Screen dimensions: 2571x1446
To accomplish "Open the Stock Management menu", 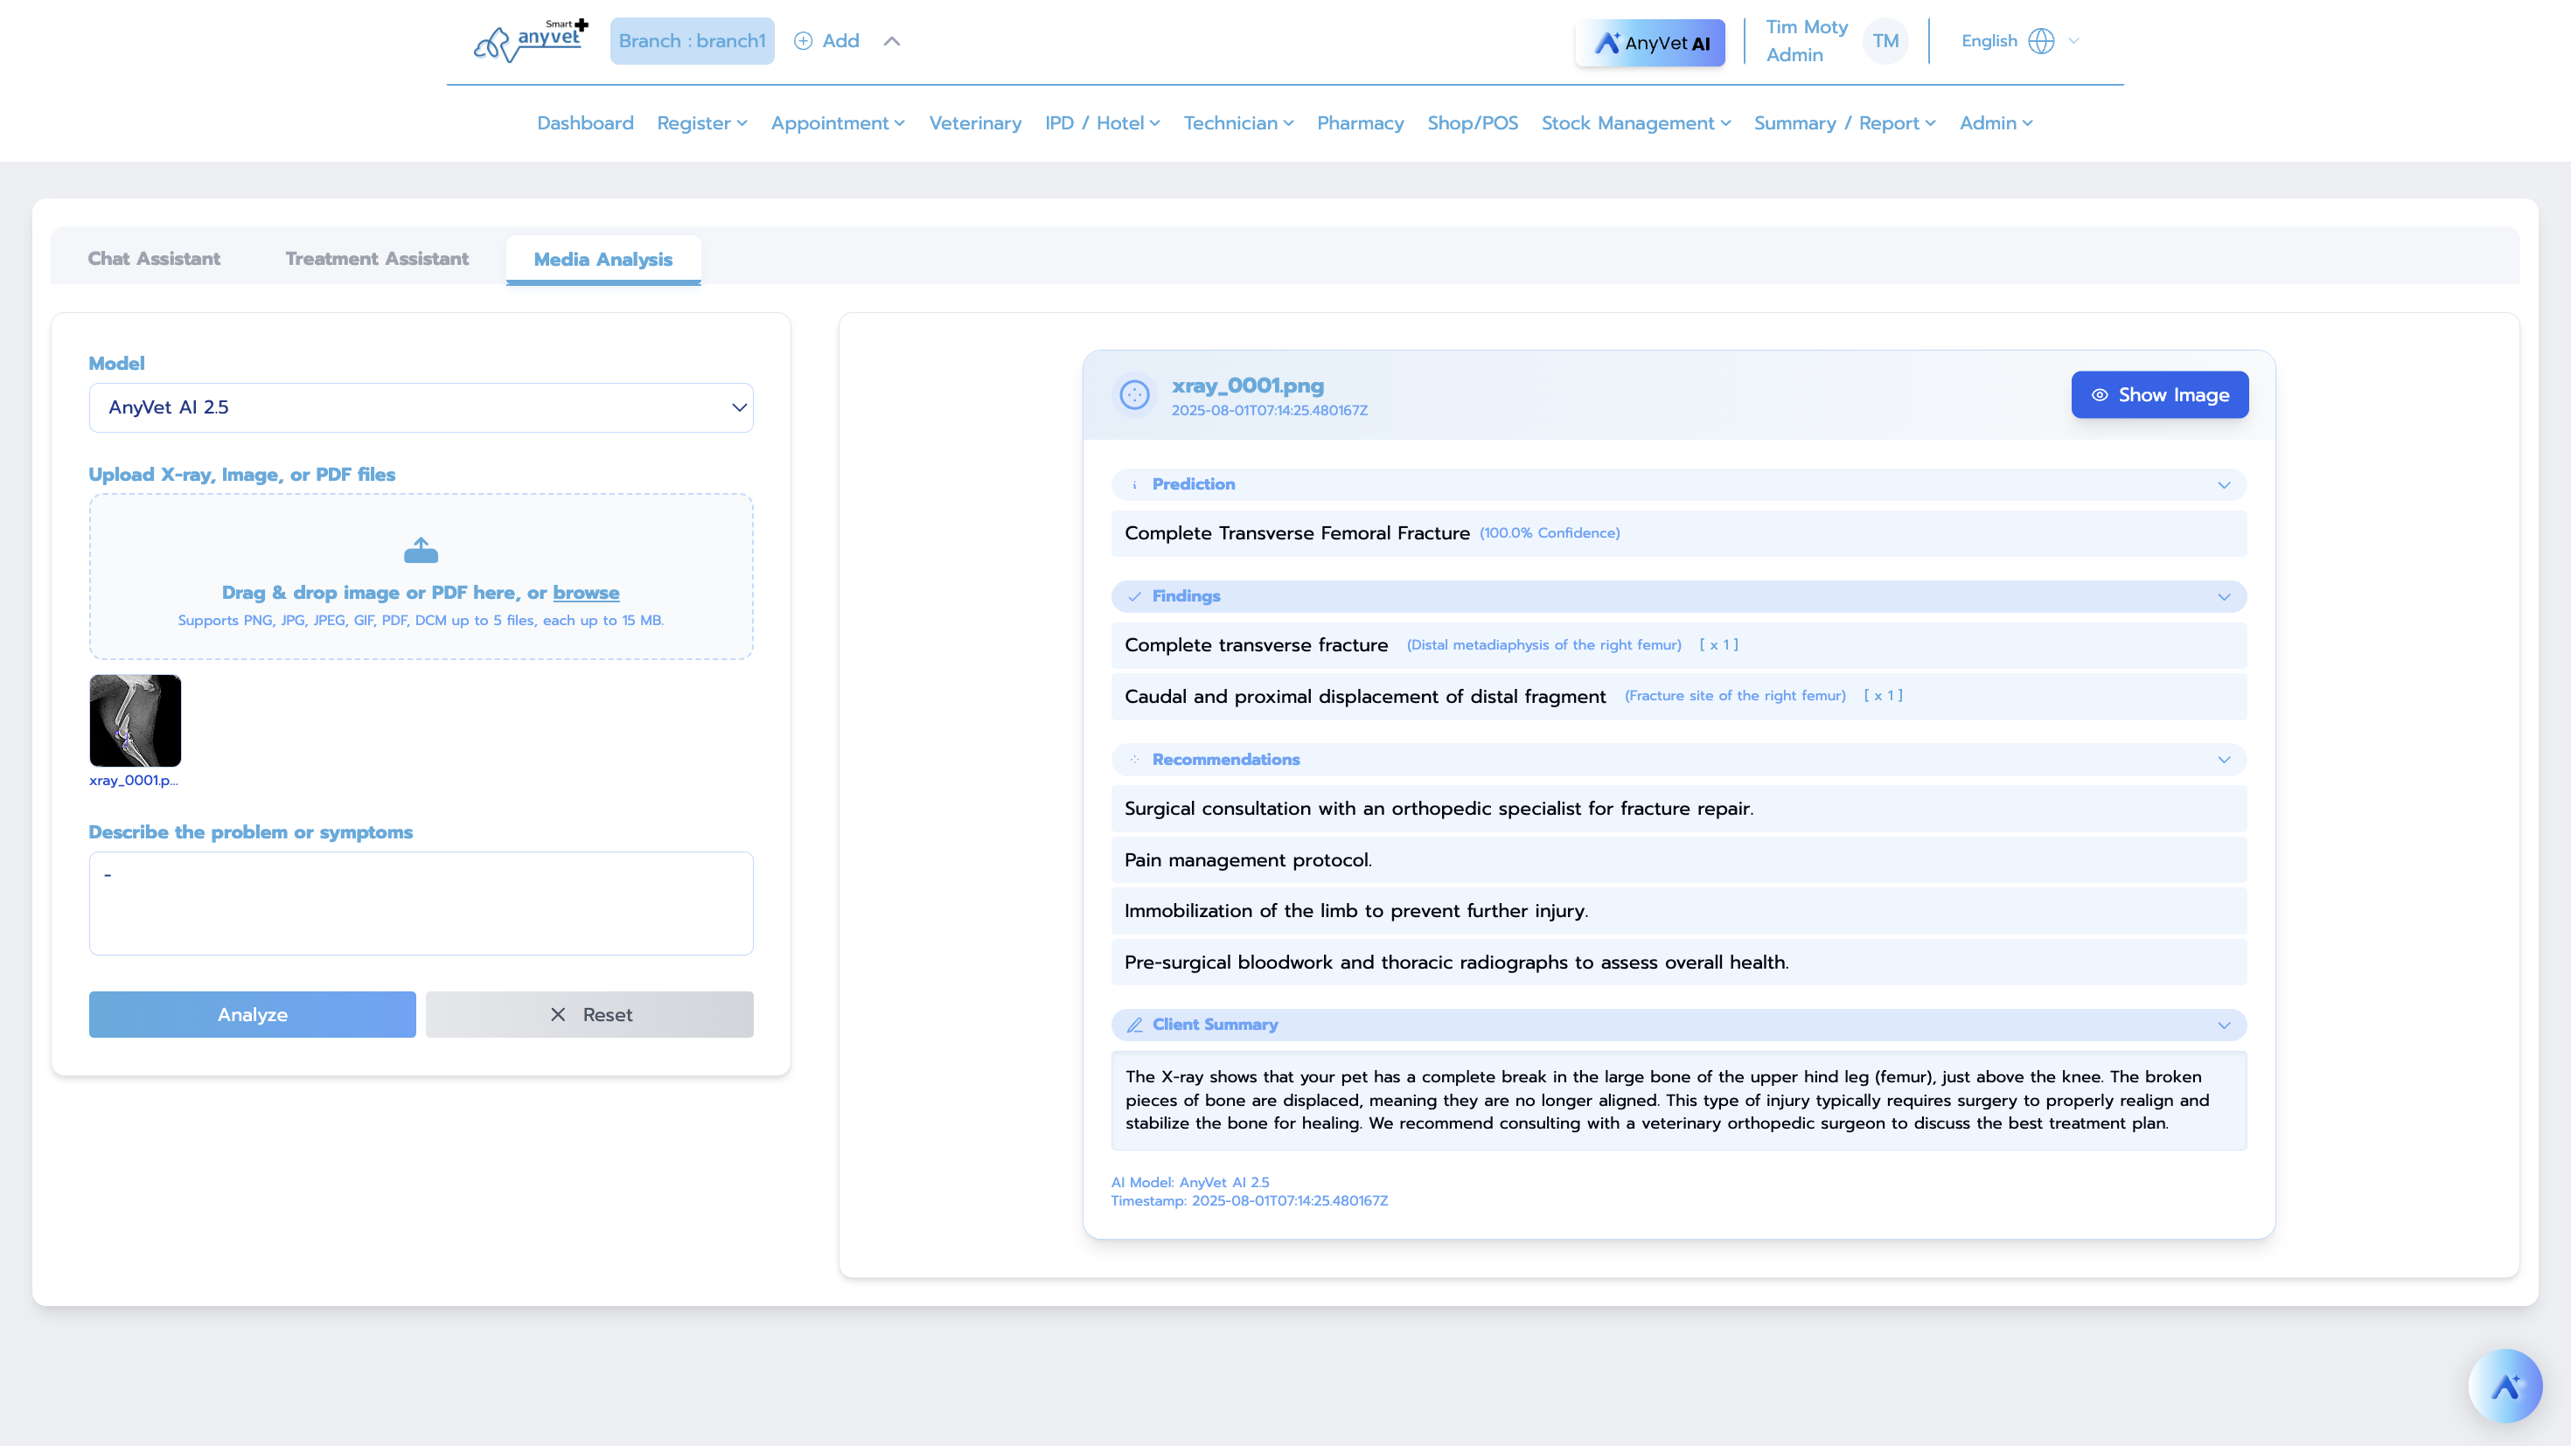I will 1634,122.
